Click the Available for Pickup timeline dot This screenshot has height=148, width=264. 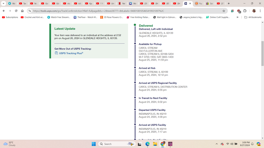135,43
